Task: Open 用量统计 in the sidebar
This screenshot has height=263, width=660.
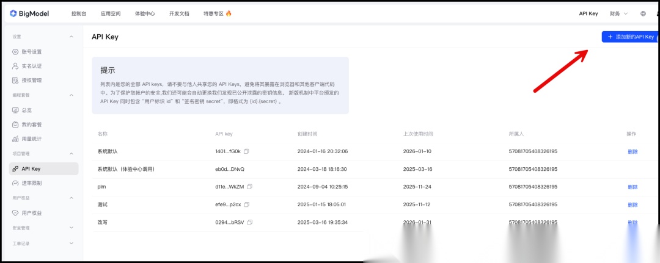Action: [31, 139]
